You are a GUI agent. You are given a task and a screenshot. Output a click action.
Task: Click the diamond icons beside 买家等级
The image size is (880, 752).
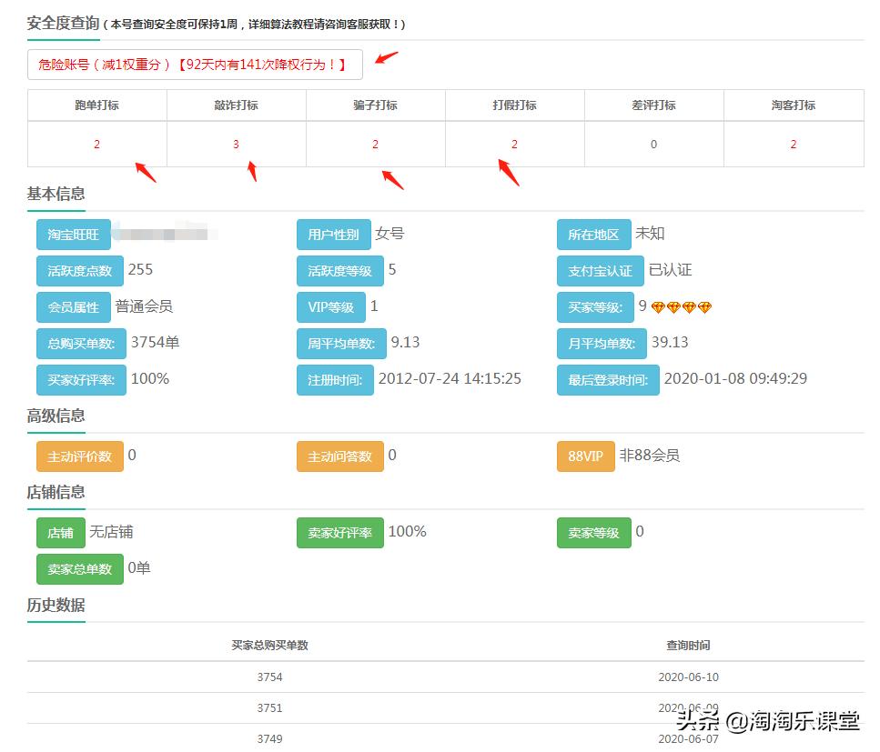click(x=681, y=306)
